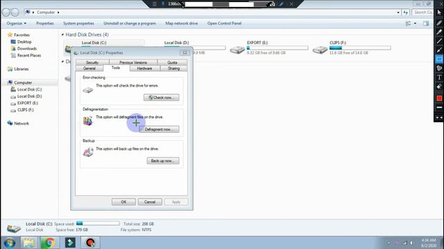
Task: Collapse the annotation toolbar with double arrows
Action: click(439, 118)
